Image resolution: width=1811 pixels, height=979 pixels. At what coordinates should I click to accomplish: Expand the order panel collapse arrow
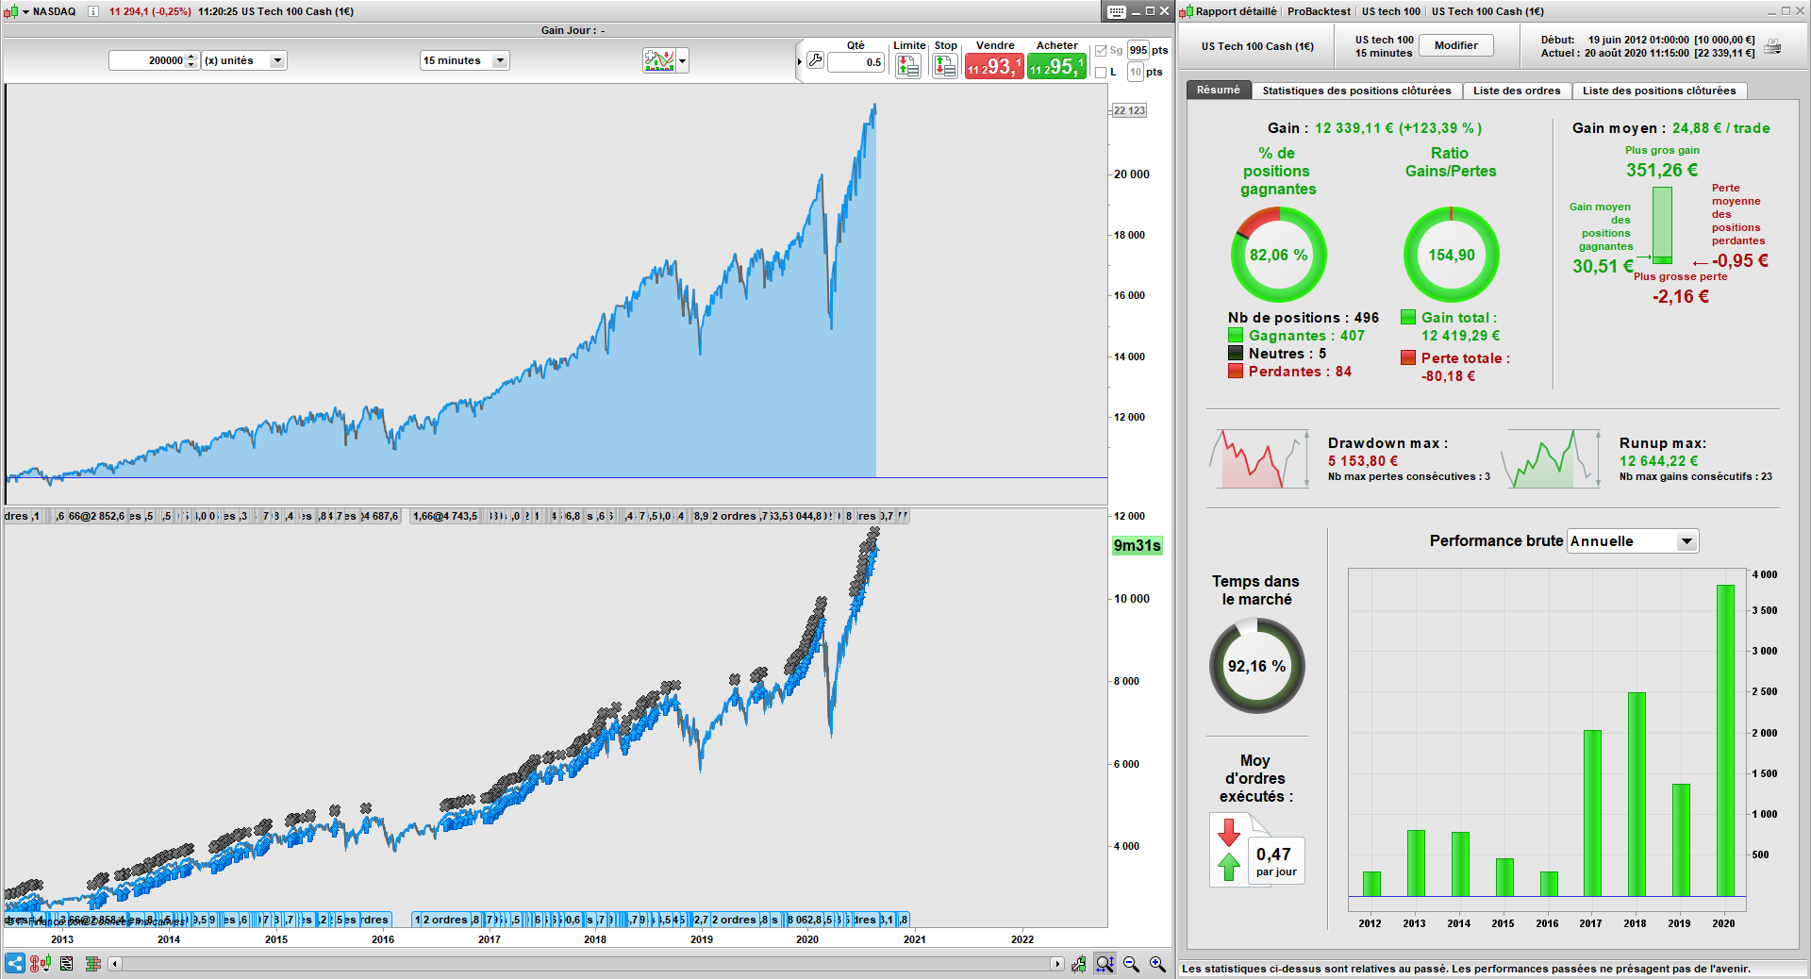point(799,62)
